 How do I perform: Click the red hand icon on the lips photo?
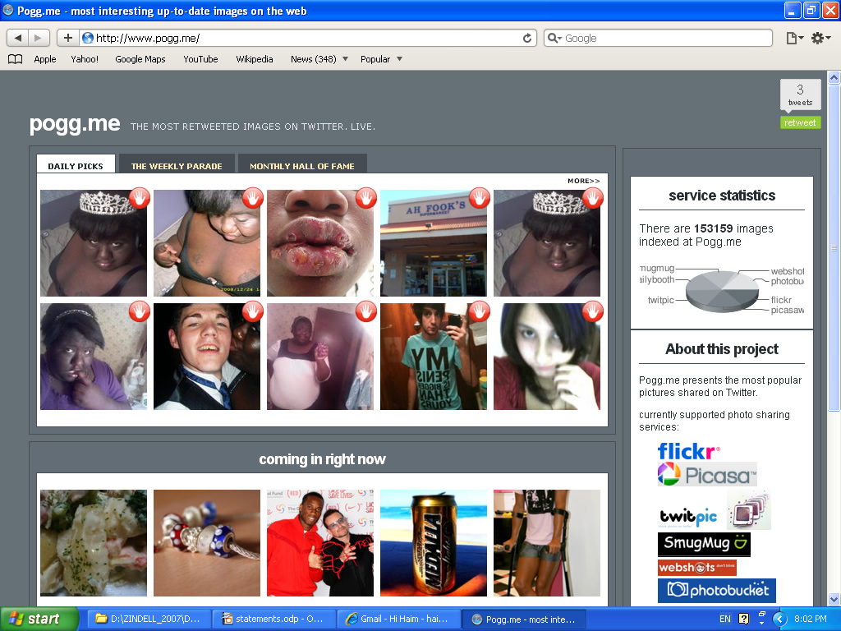click(x=366, y=198)
